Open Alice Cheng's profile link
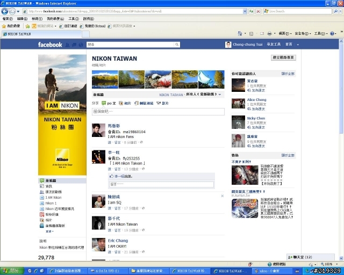 coord(256,99)
